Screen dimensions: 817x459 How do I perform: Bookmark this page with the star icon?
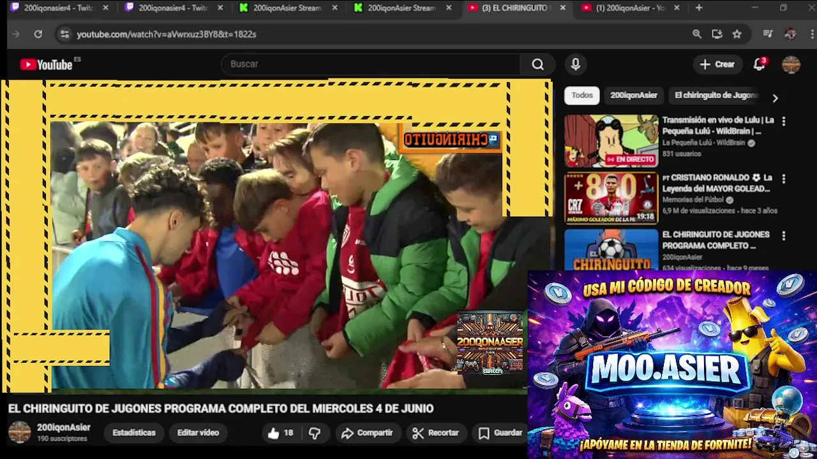click(x=737, y=34)
